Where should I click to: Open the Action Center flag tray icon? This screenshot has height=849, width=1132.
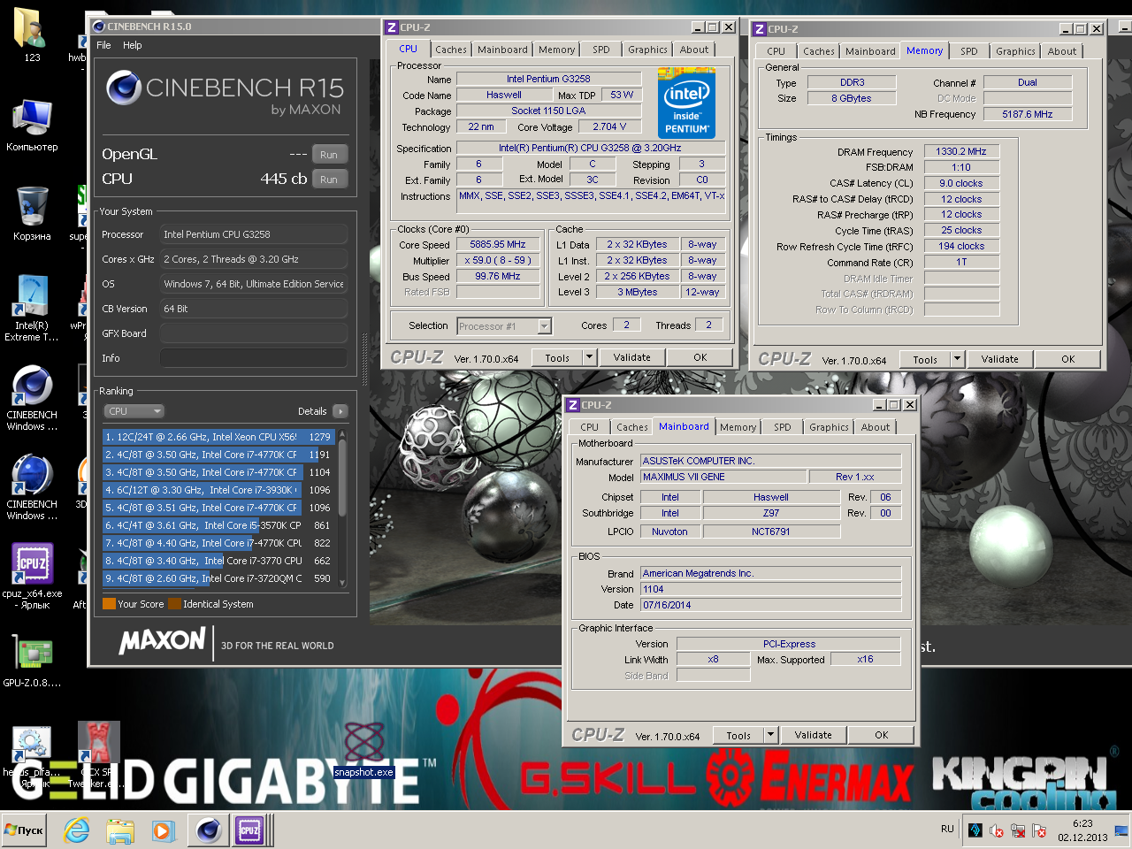click(1039, 830)
